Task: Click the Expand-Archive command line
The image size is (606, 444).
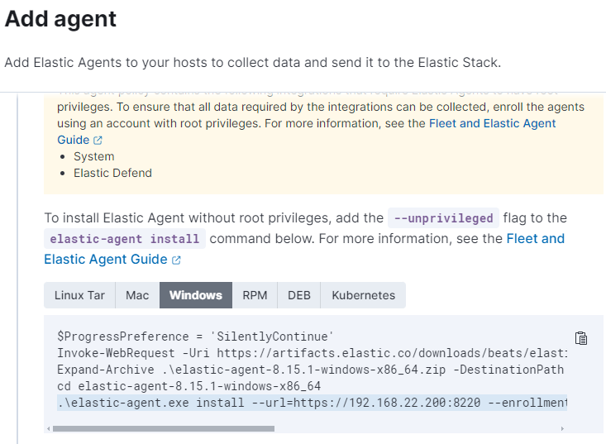Action: click(310, 370)
